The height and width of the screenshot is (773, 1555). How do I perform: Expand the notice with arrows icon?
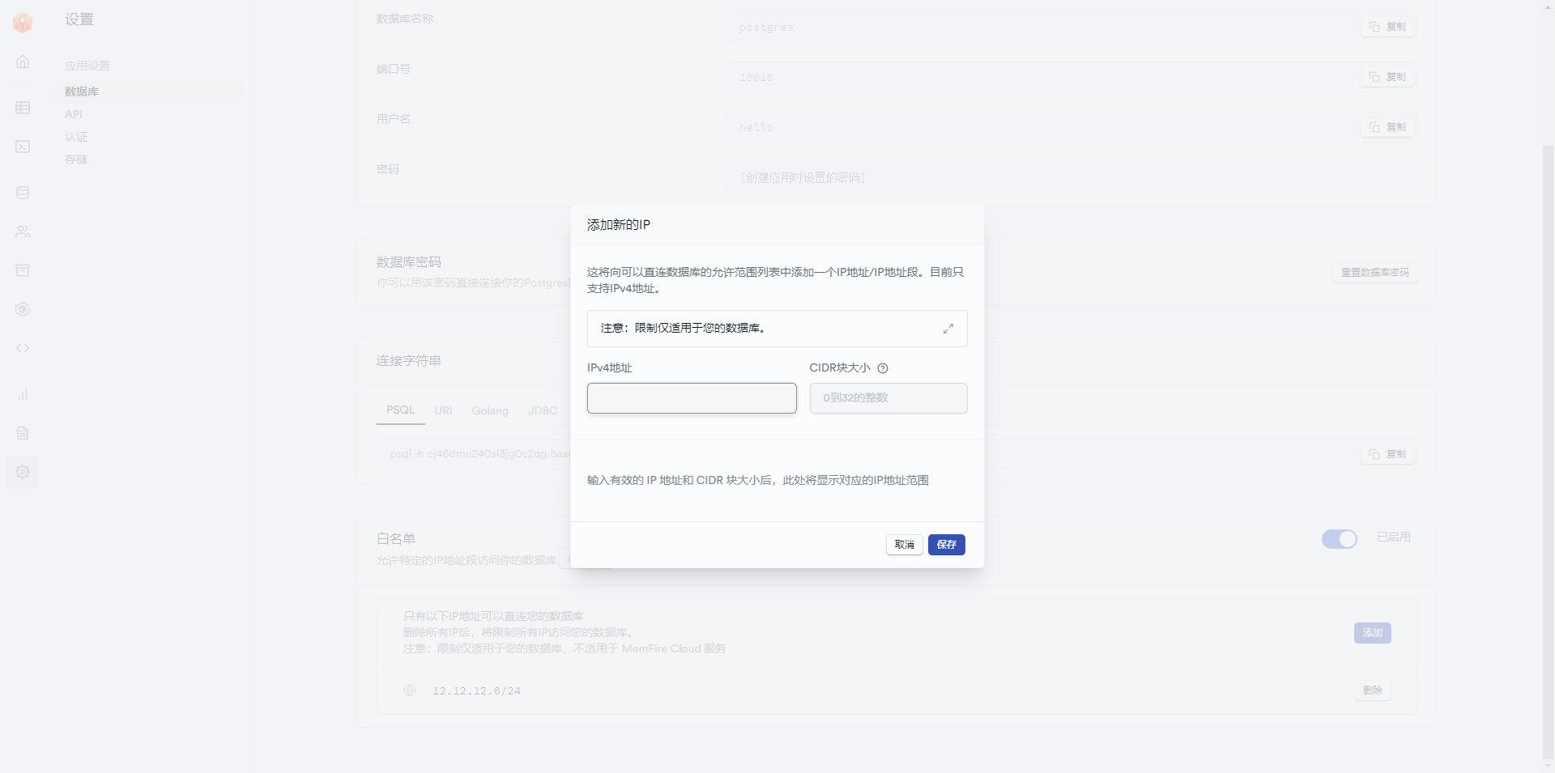(x=948, y=329)
